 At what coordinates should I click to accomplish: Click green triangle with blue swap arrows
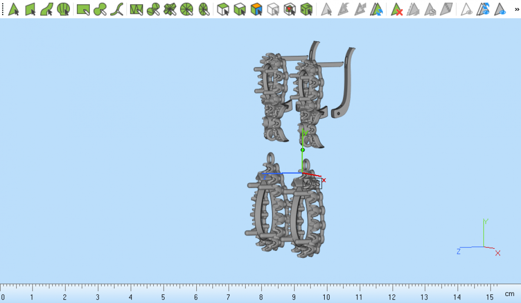(x=376, y=9)
